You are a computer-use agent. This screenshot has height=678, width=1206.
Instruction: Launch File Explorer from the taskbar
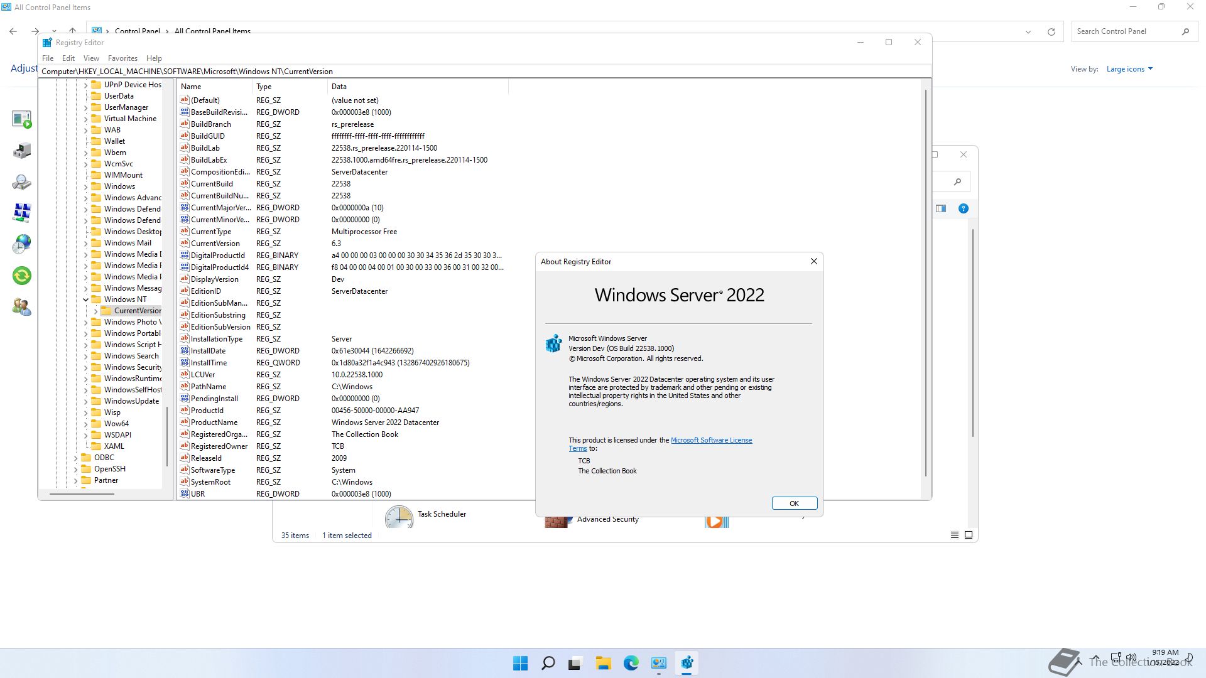click(603, 663)
